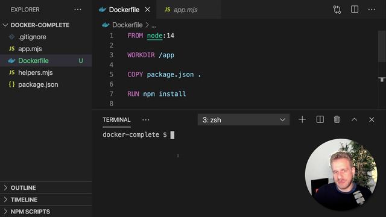The width and height of the screenshot is (386, 217).
Task: Click the '/app' path on line 3
Action: [166, 55]
